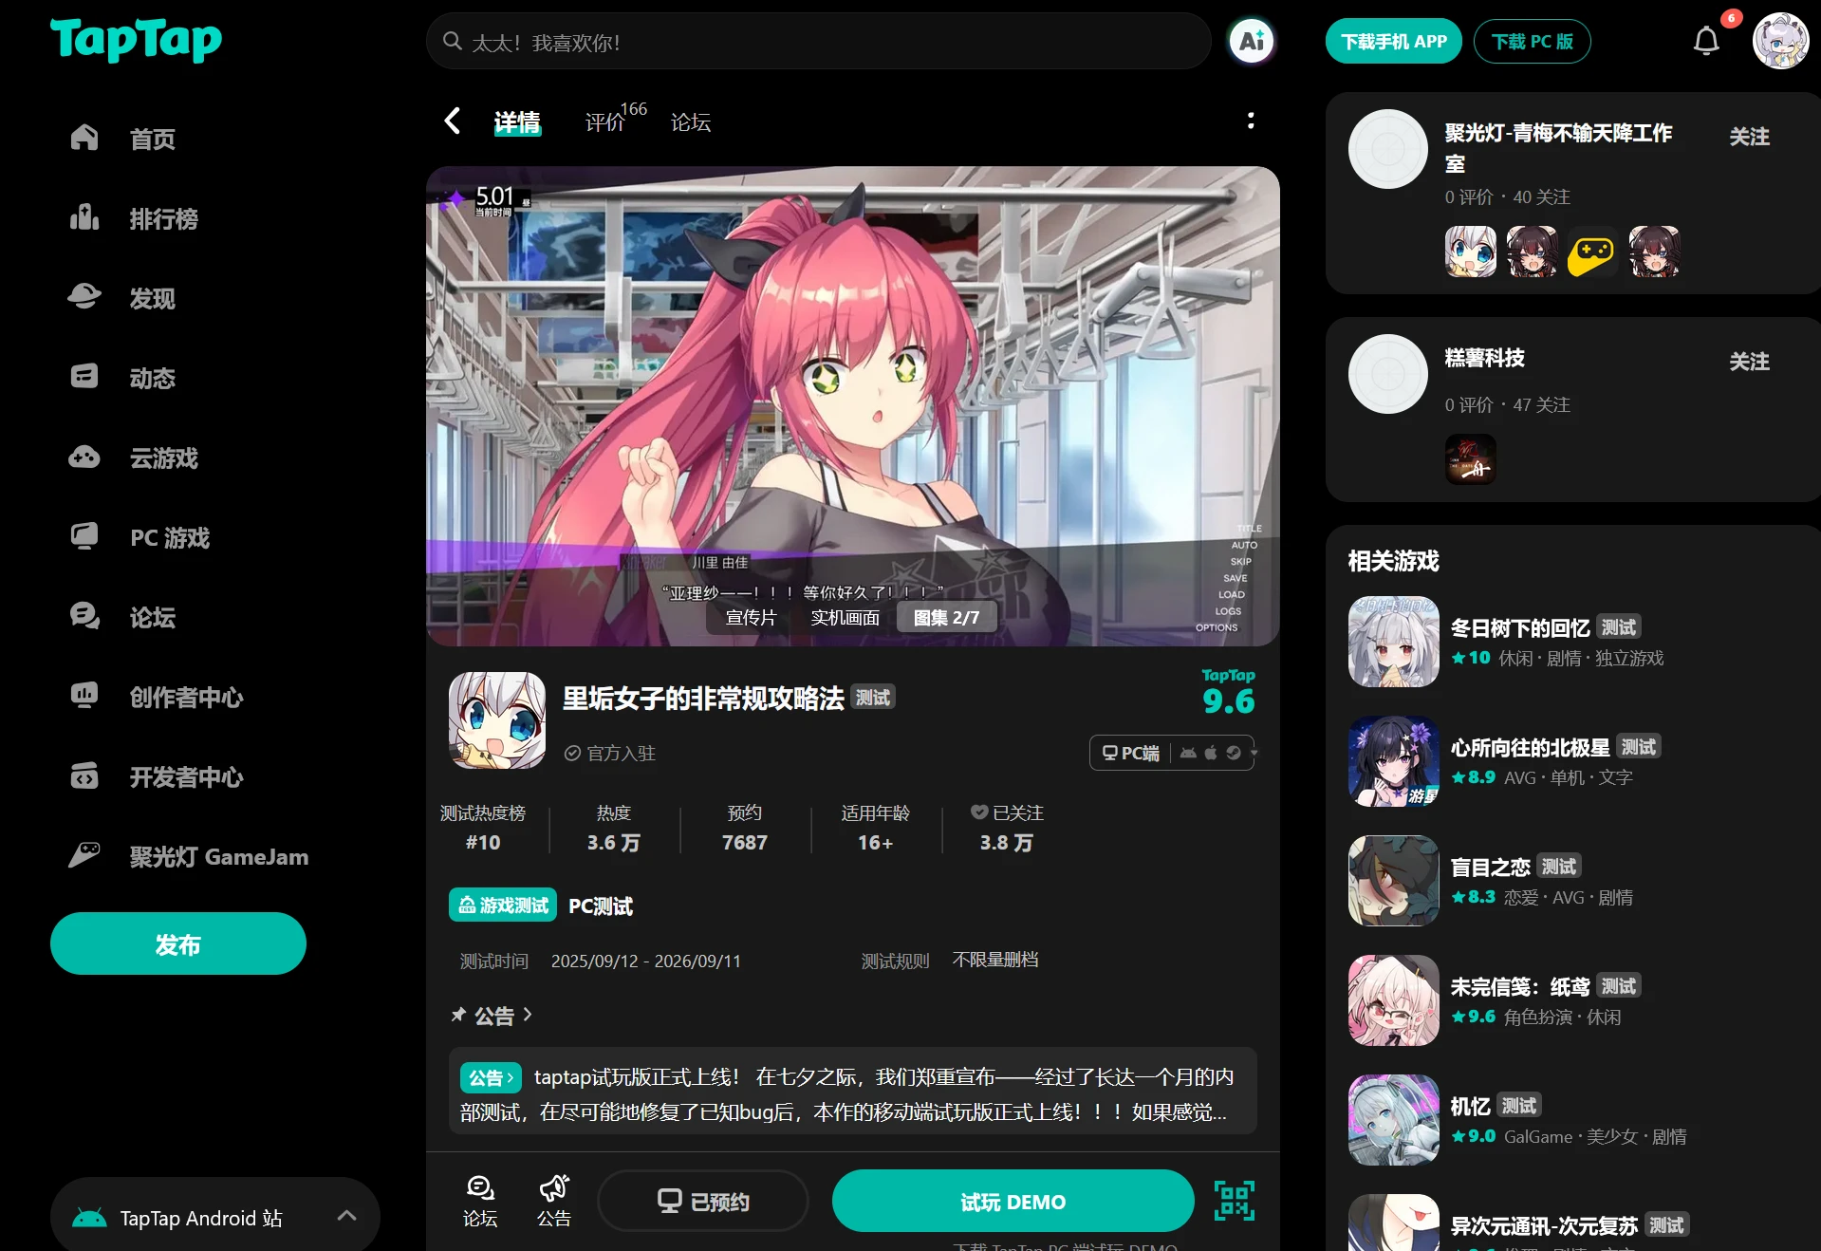Toggle the 已关注 follow status
The height and width of the screenshot is (1251, 1821).
click(x=1007, y=827)
